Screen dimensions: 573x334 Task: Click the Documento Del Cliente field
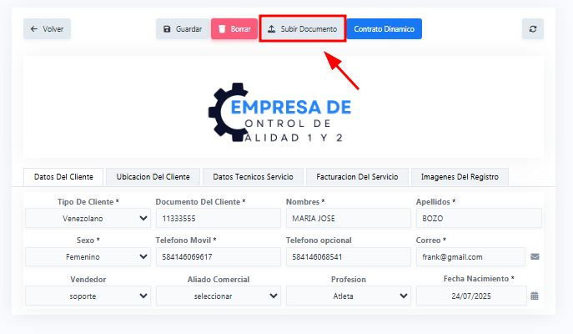tap(218, 219)
